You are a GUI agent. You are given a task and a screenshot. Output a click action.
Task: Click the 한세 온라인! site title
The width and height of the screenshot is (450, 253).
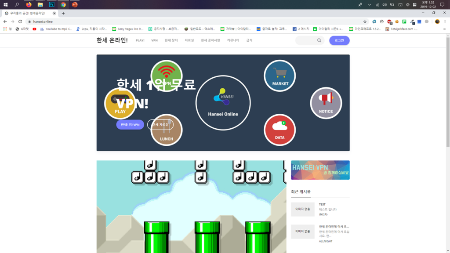point(112,40)
